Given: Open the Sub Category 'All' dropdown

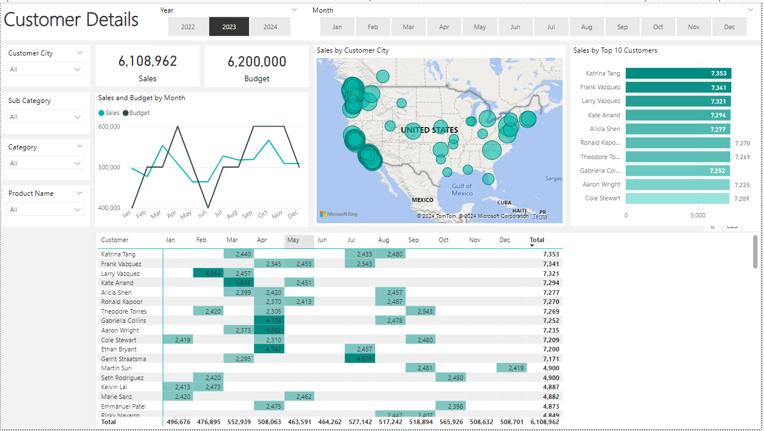Looking at the screenshot, I should 46,117.
